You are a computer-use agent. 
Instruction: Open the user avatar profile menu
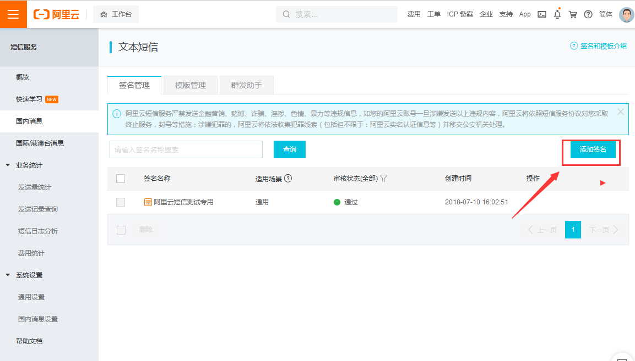point(626,14)
